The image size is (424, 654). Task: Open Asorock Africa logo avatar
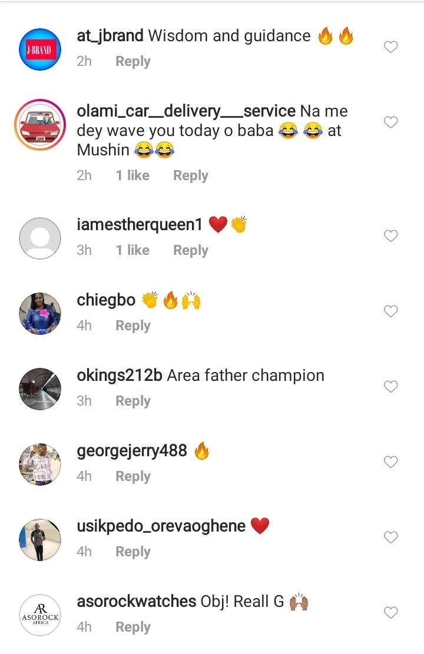(x=40, y=615)
